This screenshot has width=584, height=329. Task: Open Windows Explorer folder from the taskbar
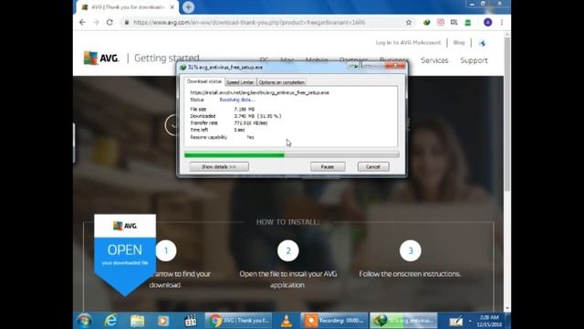pos(137,321)
